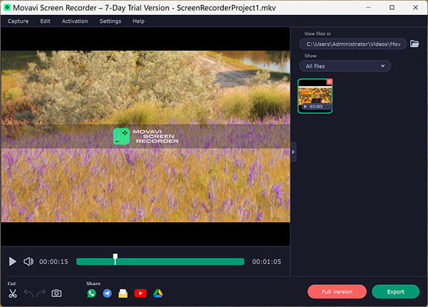Collapse the file panel with arrow

click(x=293, y=152)
